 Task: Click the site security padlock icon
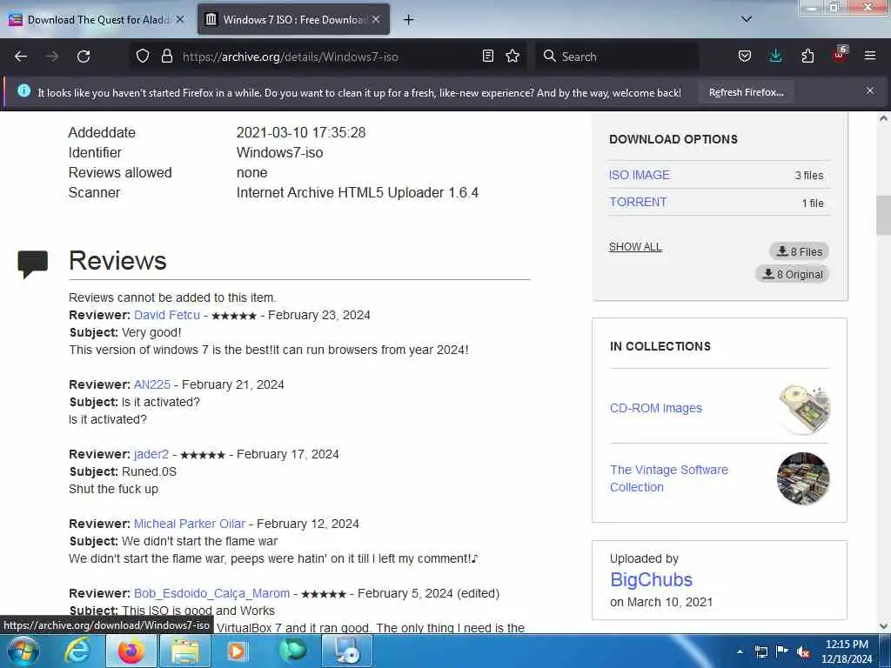point(166,57)
